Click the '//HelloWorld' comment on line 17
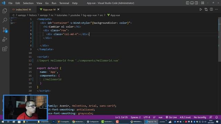This screenshot has width=221, height=124. pos(52,79)
